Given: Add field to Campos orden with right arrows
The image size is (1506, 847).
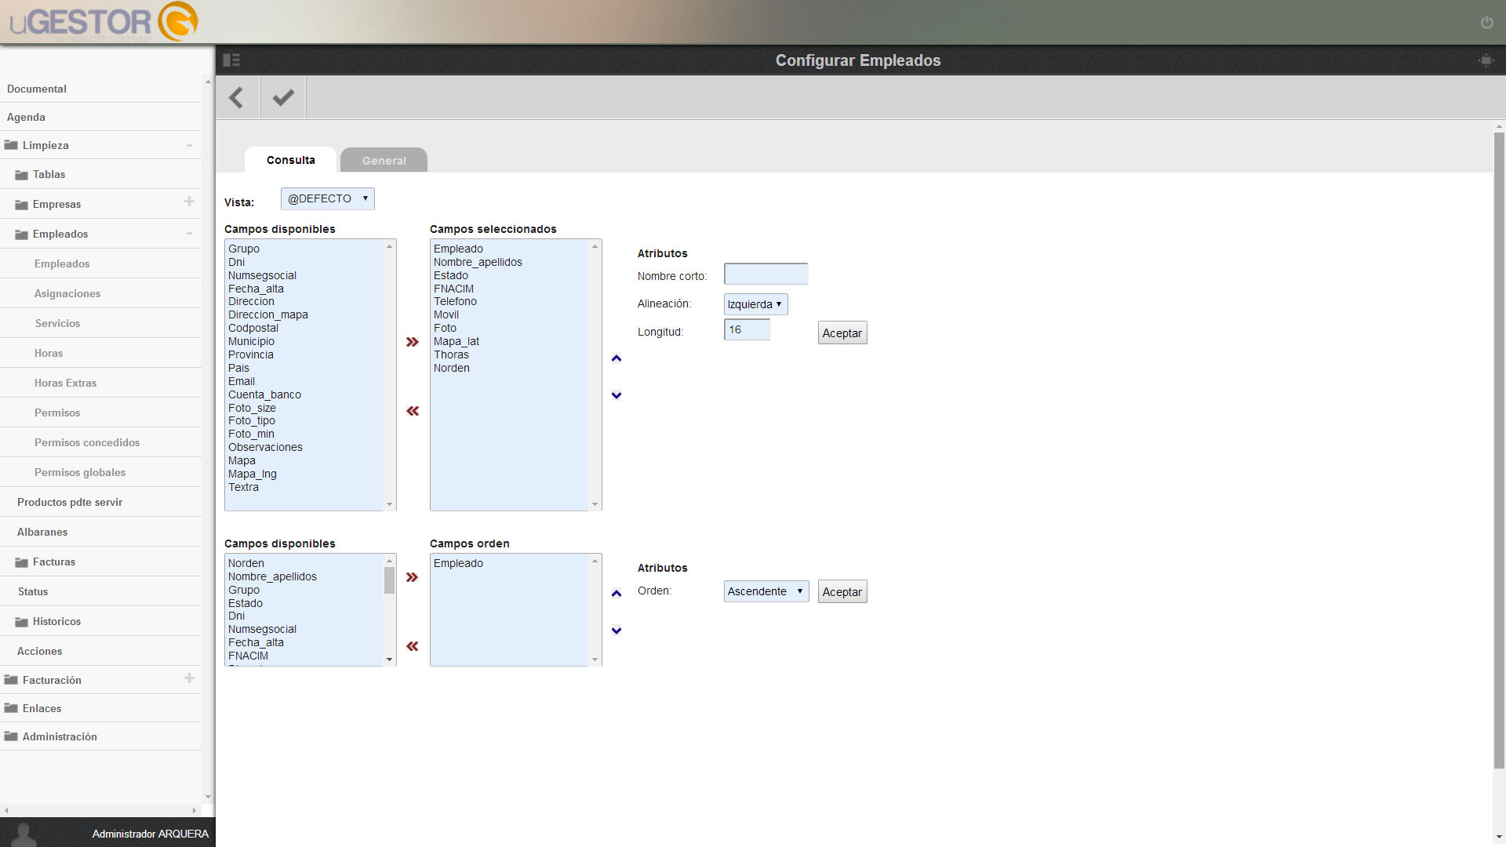Looking at the screenshot, I should [x=413, y=577].
